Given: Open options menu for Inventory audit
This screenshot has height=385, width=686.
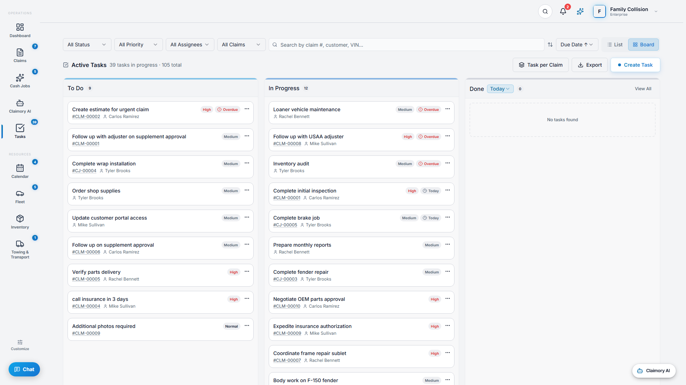Looking at the screenshot, I should 448,163.
